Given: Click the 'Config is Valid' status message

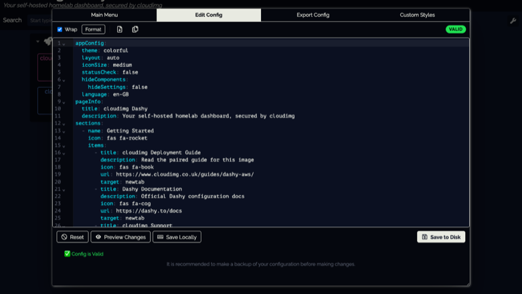Looking at the screenshot, I should coord(84,254).
